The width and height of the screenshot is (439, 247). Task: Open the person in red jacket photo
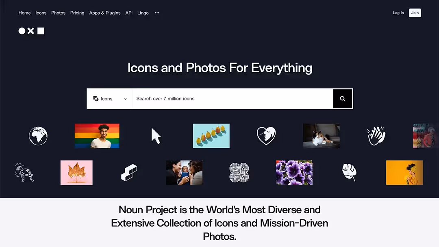(x=426, y=136)
